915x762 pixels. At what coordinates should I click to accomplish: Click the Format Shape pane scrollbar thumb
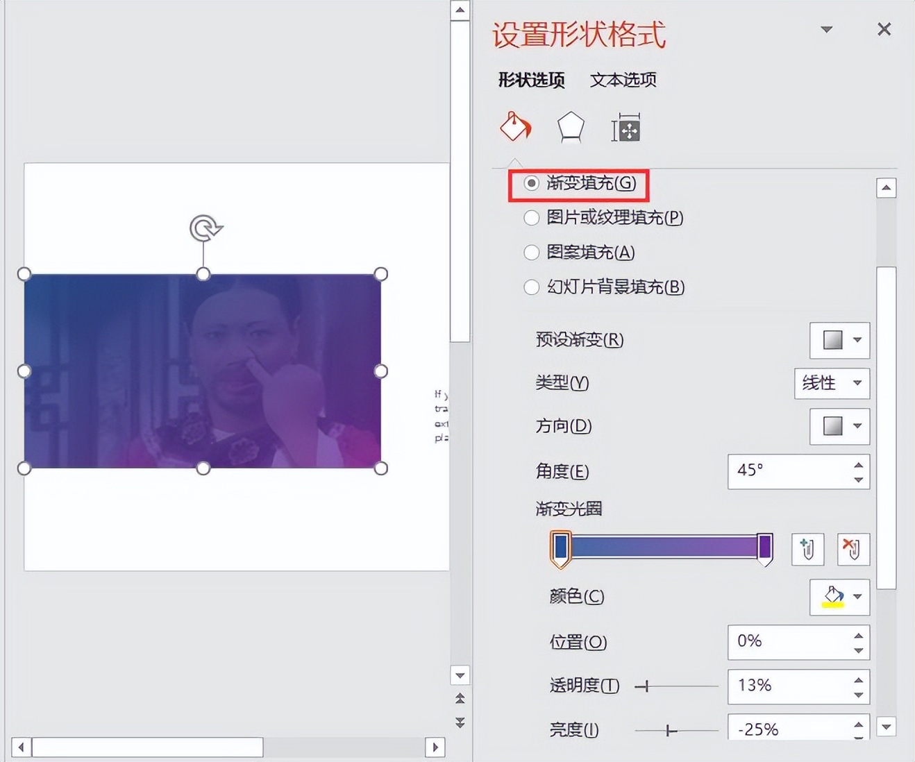[886, 428]
